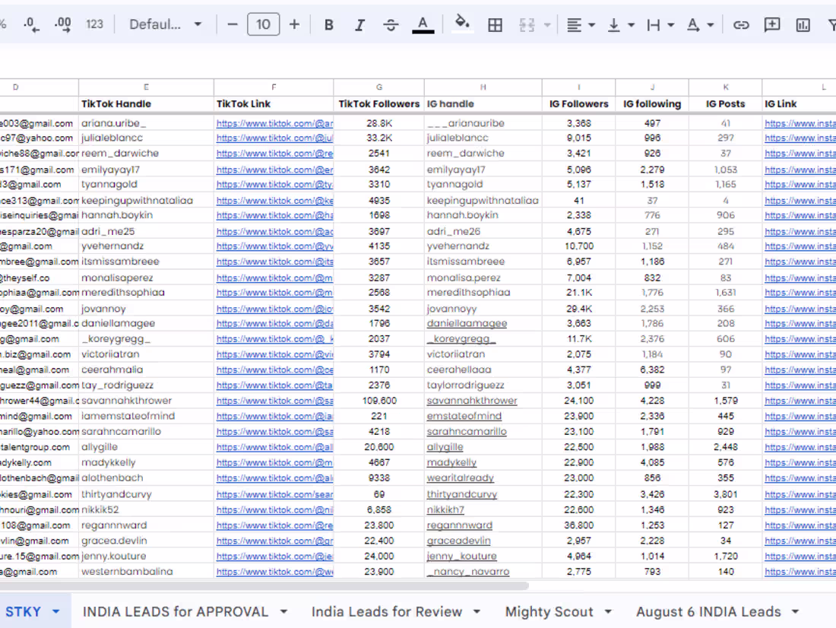836x628 pixels.
Task: Open more number formats (123)
Action: coord(94,24)
